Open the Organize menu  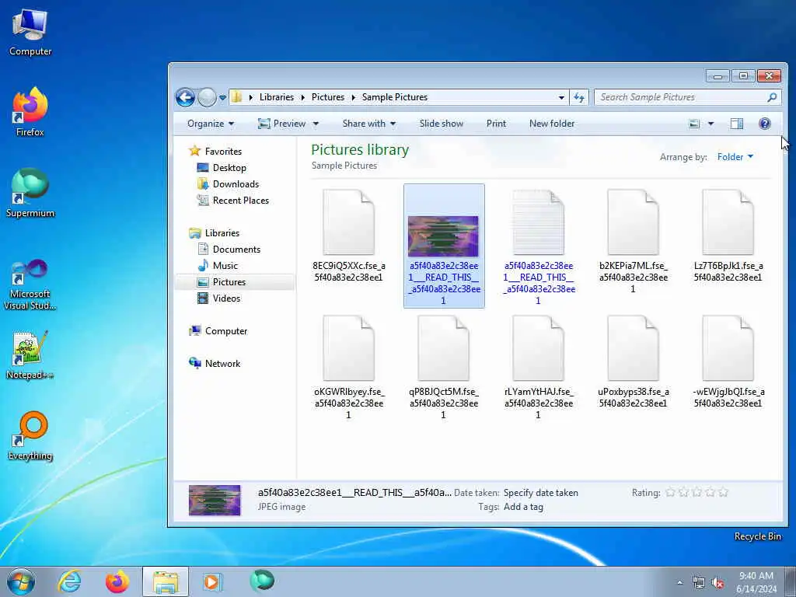pyautogui.click(x=210, y=124)
